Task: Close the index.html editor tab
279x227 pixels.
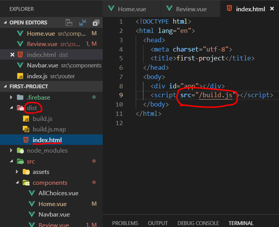Action: (x=272, y=9)
